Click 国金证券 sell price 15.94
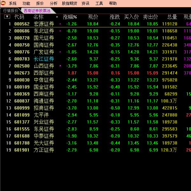191x191 pixels. [x=152, y=87]
